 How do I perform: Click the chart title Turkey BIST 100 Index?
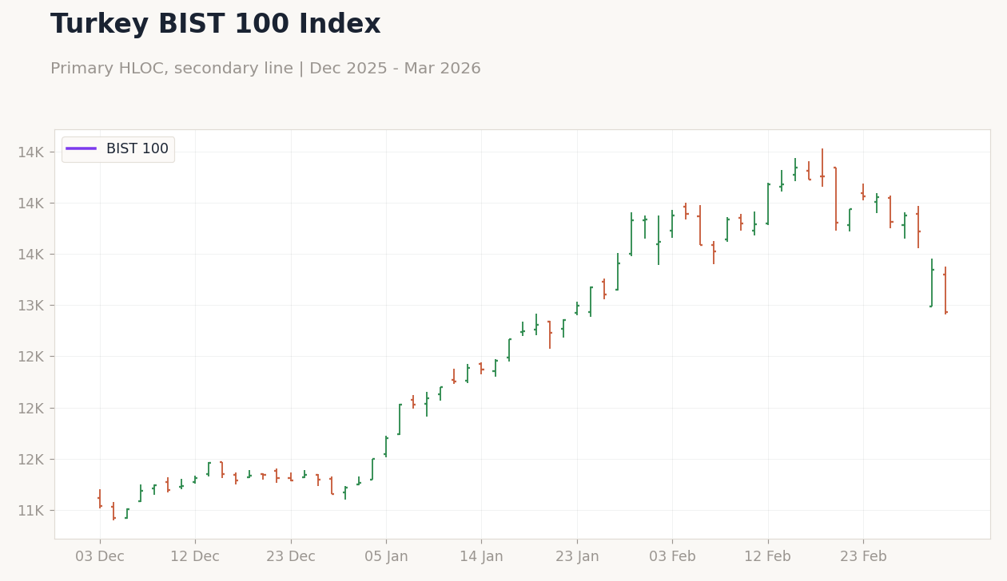tap(216, 25)
